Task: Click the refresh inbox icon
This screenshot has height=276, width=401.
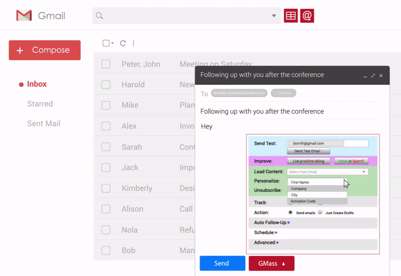Action: coord(123,43)
